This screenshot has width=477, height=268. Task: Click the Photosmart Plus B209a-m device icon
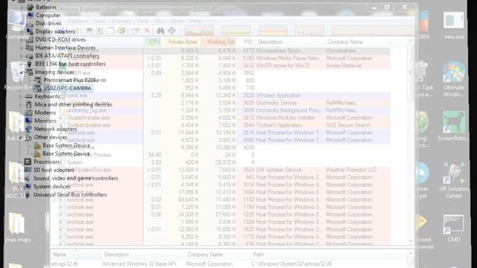point(38,80)
